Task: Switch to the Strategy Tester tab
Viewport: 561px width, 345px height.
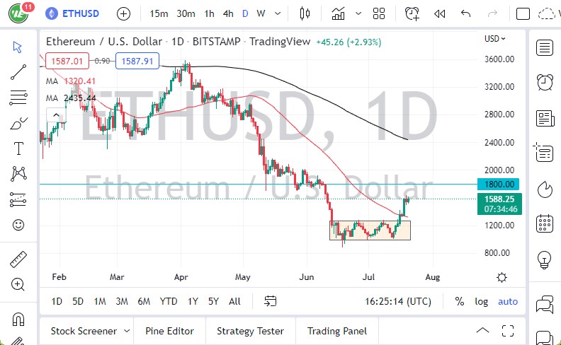Action: [250, 331]
